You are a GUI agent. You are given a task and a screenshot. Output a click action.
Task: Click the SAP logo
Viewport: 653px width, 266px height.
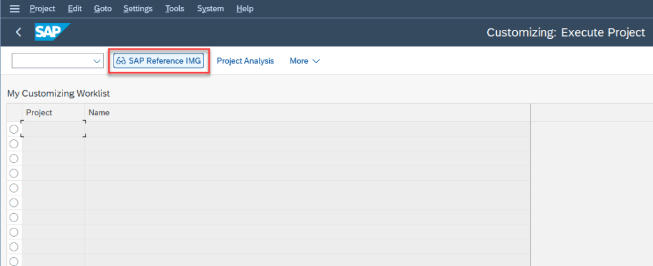[52, 32]
